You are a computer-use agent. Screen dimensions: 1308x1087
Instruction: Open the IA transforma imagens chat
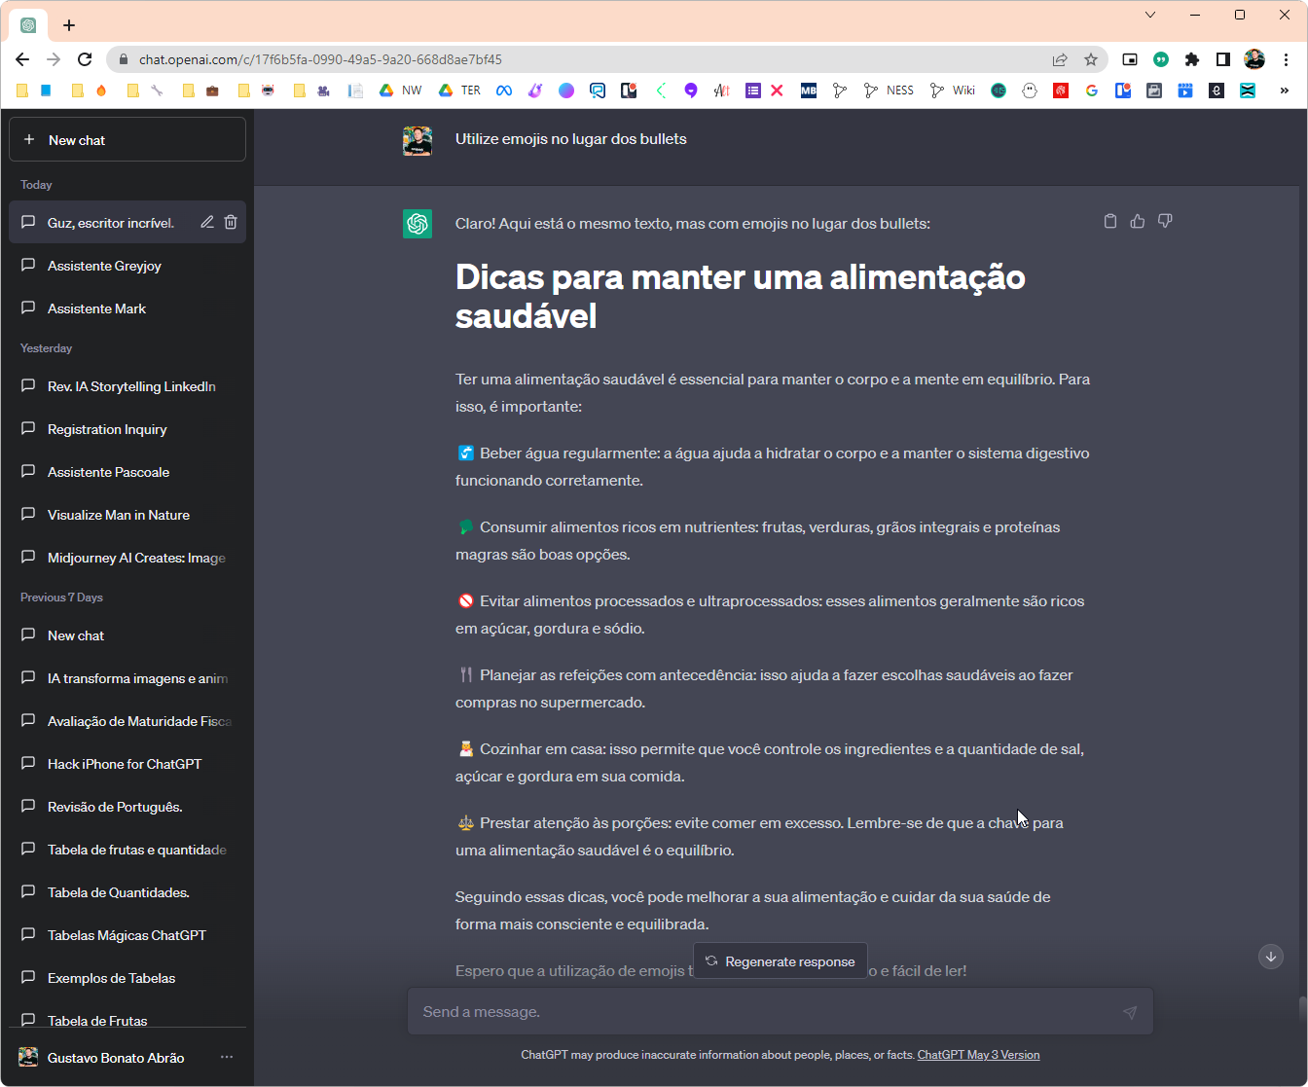click(x=127, y=678)
